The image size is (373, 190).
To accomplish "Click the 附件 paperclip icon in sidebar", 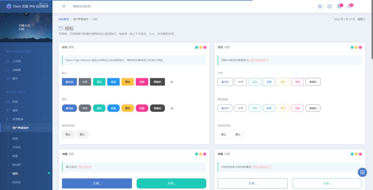I will pyautogui.click(x=8, y=79).
